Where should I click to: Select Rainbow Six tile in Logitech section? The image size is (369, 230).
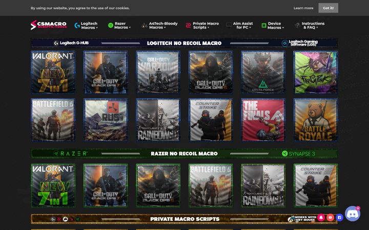click(x=158, y=120)
